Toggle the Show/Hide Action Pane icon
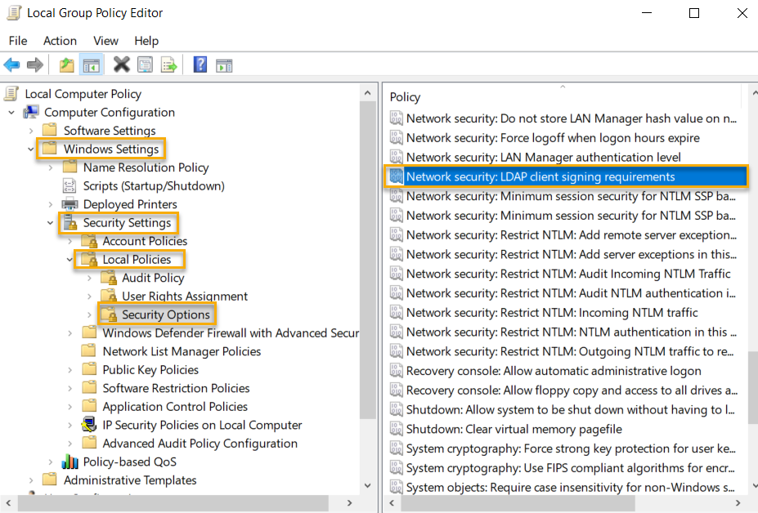Screen dimensions: 758x513 pyautogui.click(x=223, y=65)
